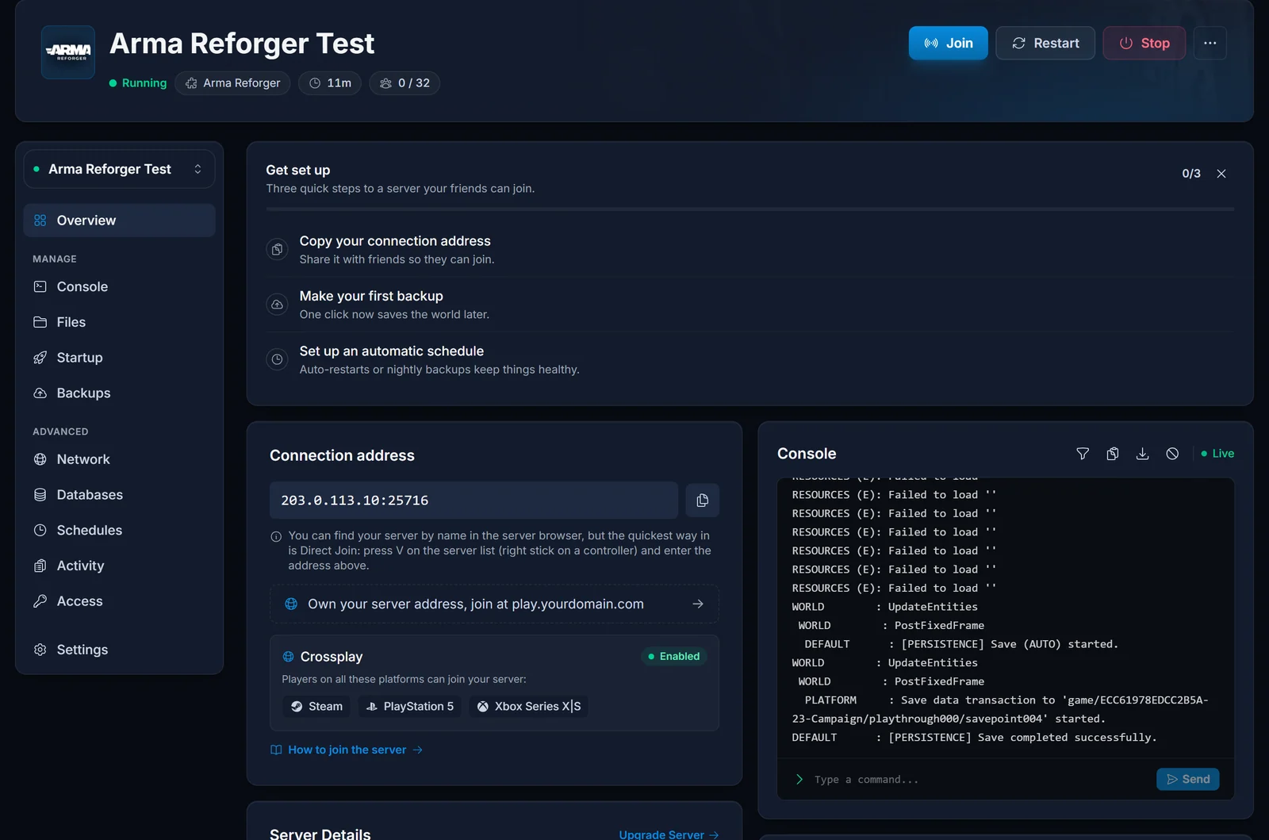This screenshot has width=1269, height=840.
Task: Copy the console log with the clipboard icon
Action: (x=1113, y=454)
